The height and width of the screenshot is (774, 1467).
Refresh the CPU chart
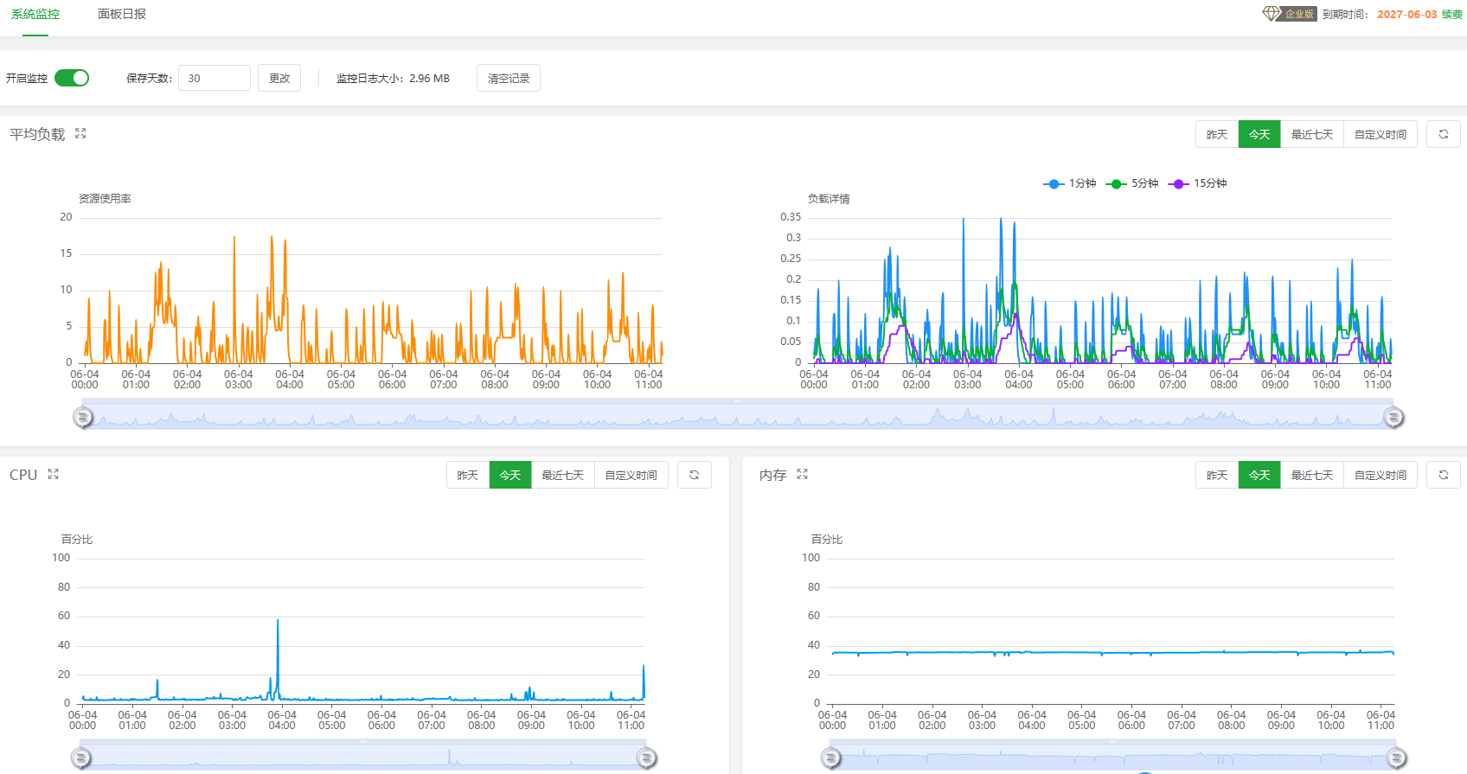pyautogui.click(x=695, y=475)
